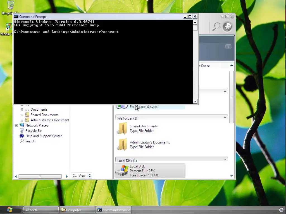Screen dimensions: 286x214
Task: Click the Computer window vertical scrollbar thumb
Action: 232,97
